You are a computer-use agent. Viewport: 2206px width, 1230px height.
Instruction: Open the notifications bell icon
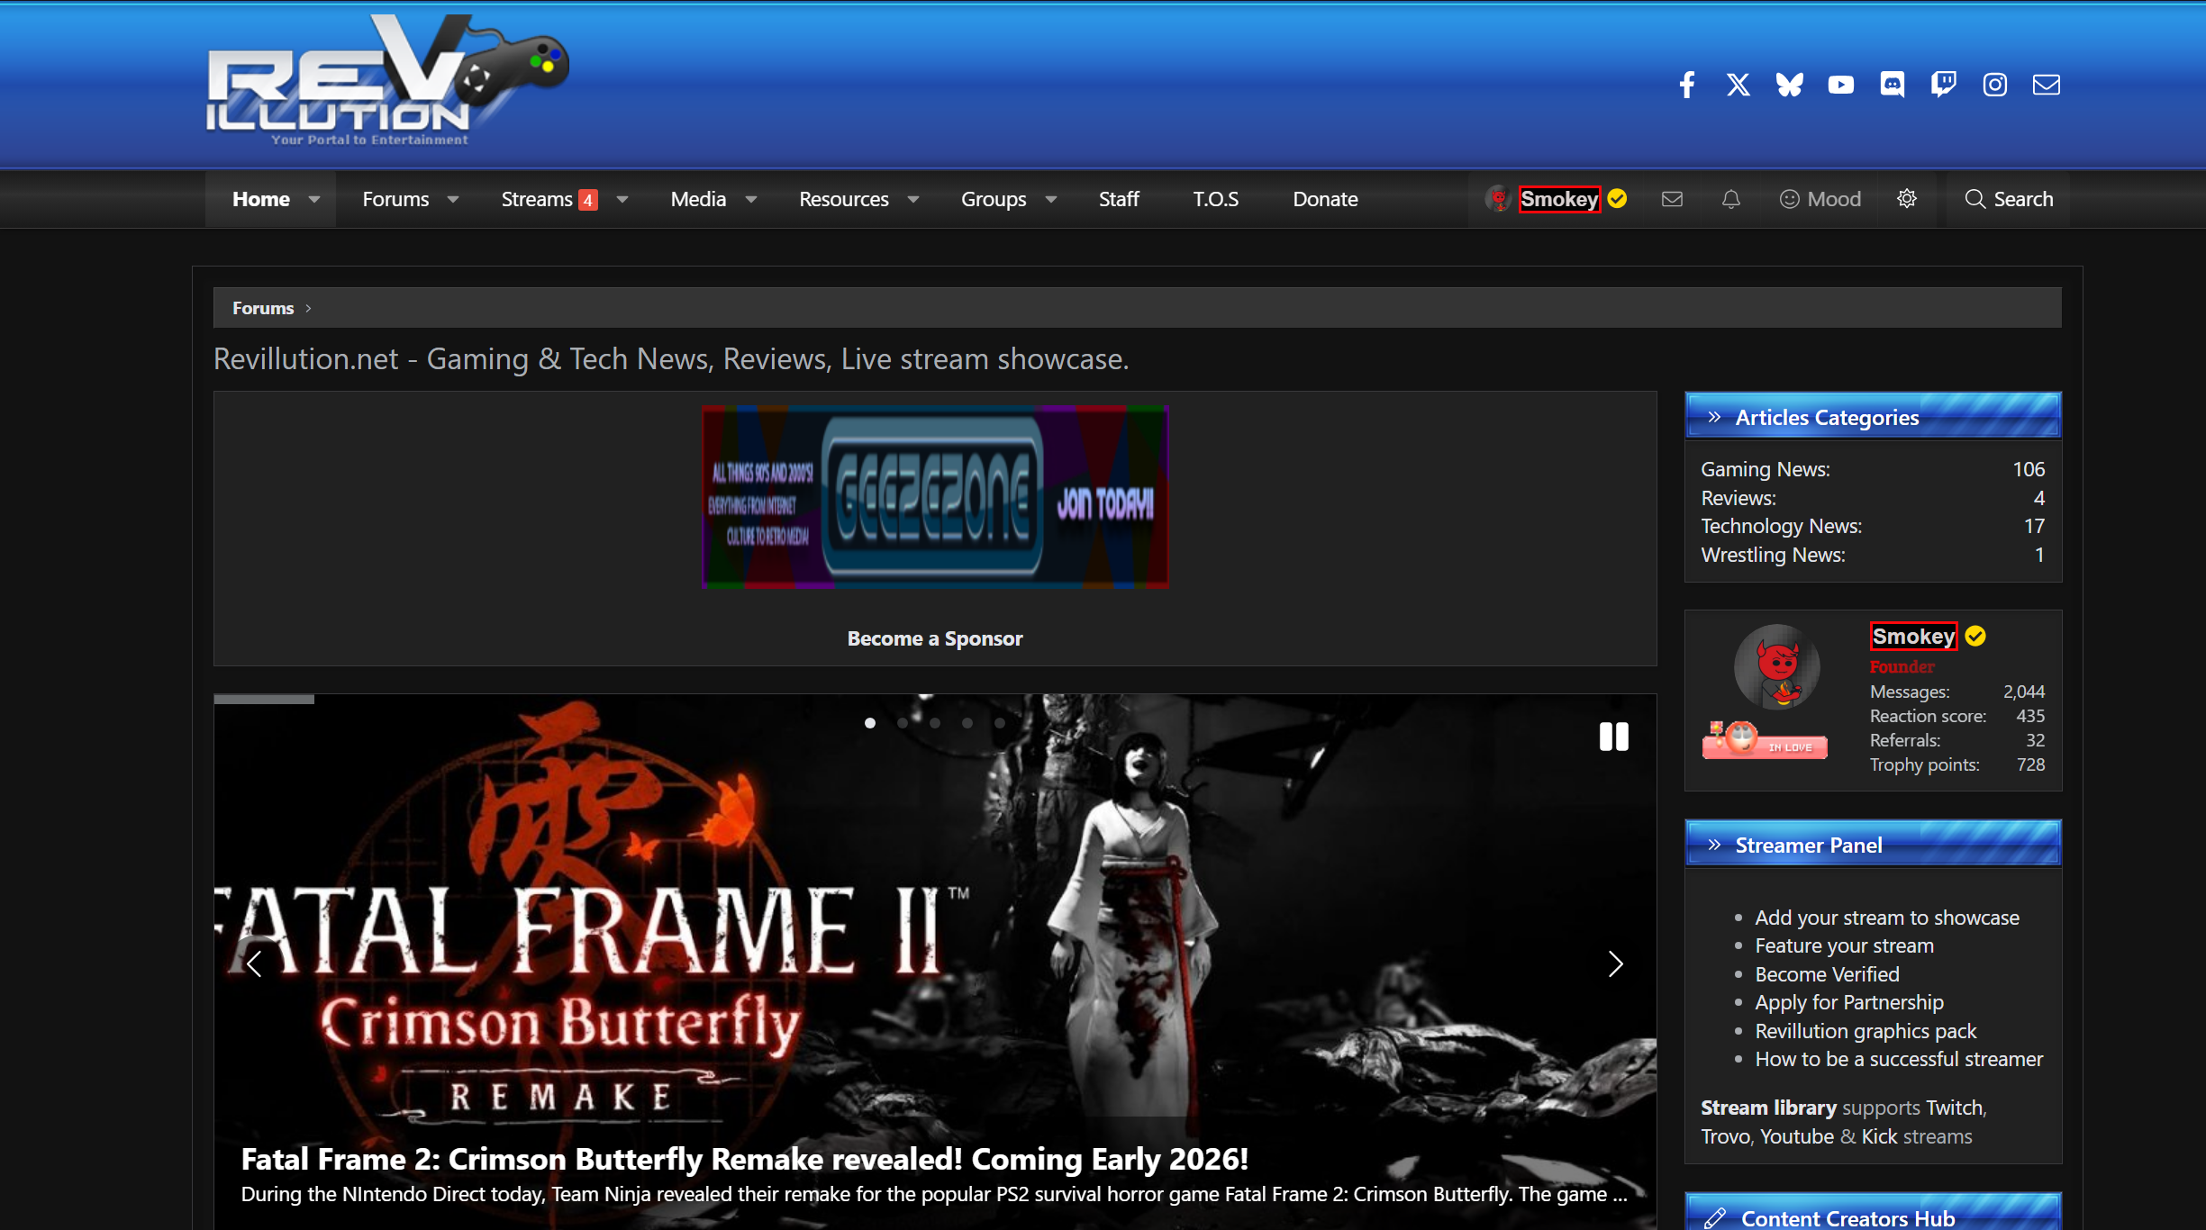[1730, 199]
